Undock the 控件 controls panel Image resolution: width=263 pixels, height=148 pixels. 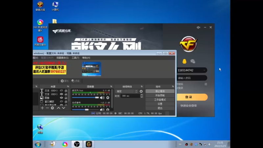pos(173,86)
